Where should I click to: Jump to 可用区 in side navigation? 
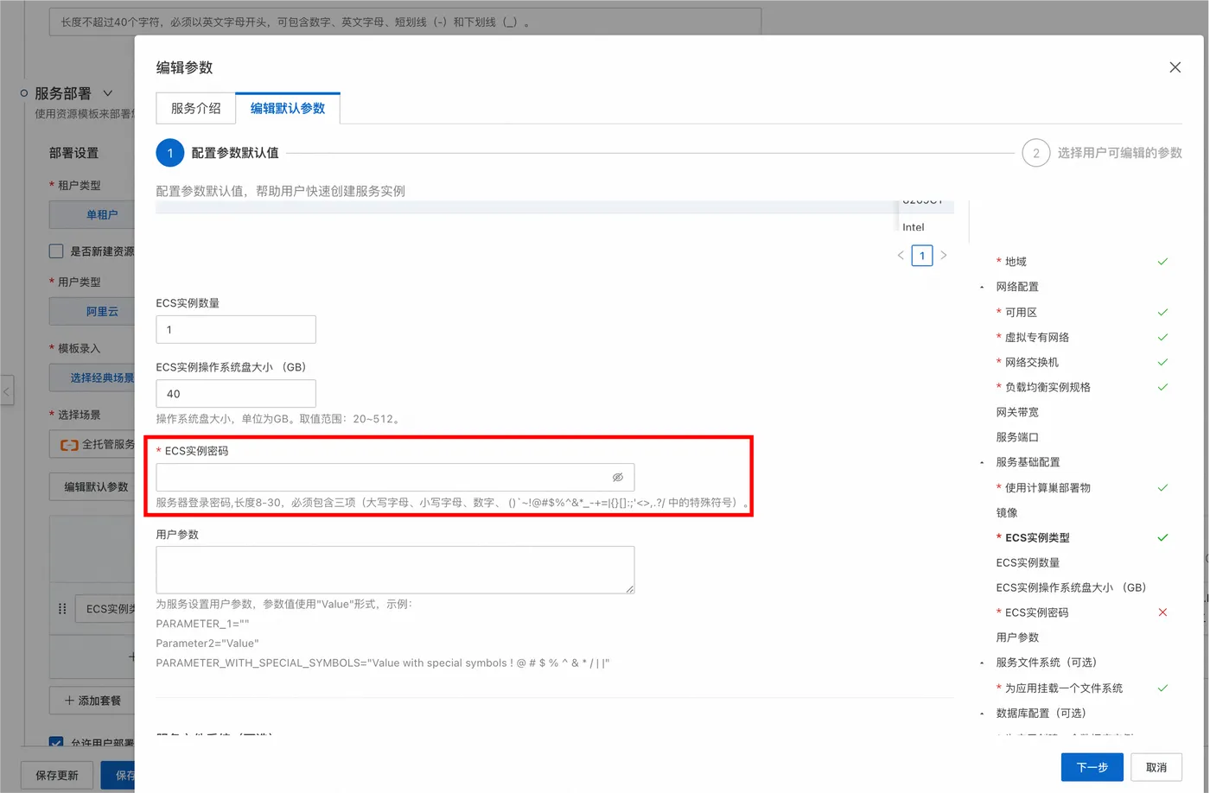1021,312
